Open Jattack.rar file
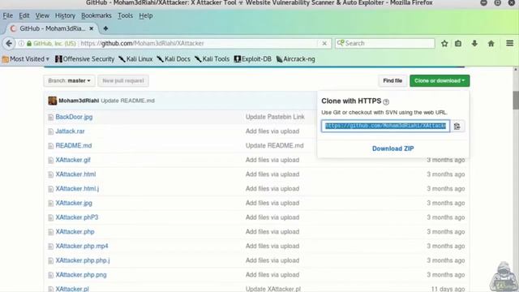 pyautogui.click(x=71, y=131)
